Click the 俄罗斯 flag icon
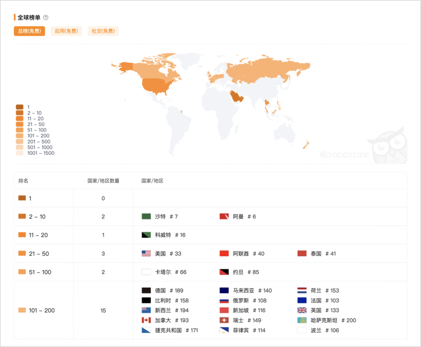Viewport: 421px width, 347px height. coord(225,301)
